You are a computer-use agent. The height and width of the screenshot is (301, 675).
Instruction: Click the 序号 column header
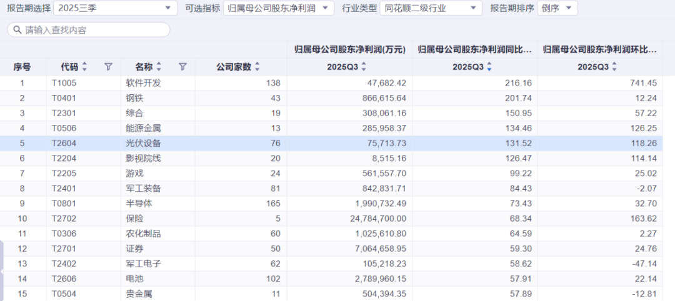22,67
